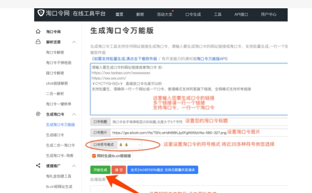Screen dimensions: 312x193
Task: Select 淘口令解密 in the sidebar
Action: pos(55,52)
